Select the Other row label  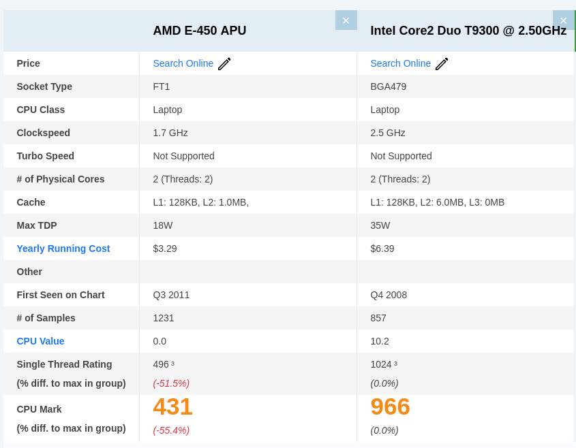point(29,272)
